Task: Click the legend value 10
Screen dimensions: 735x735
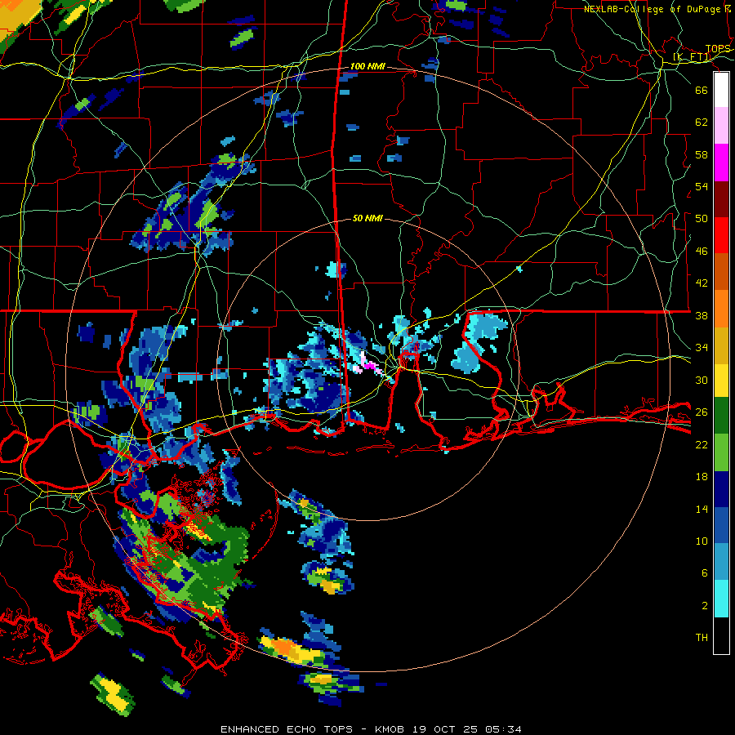Action: coord(702,541)
